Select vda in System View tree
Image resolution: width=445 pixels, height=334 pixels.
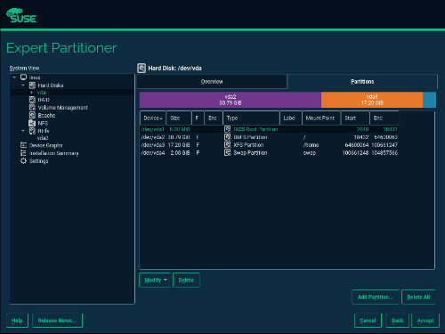(41, 93)
